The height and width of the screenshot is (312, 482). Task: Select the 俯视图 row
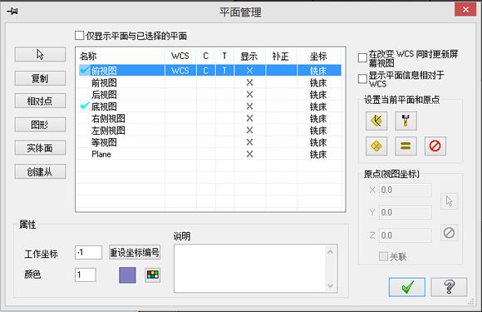(210, 71)
